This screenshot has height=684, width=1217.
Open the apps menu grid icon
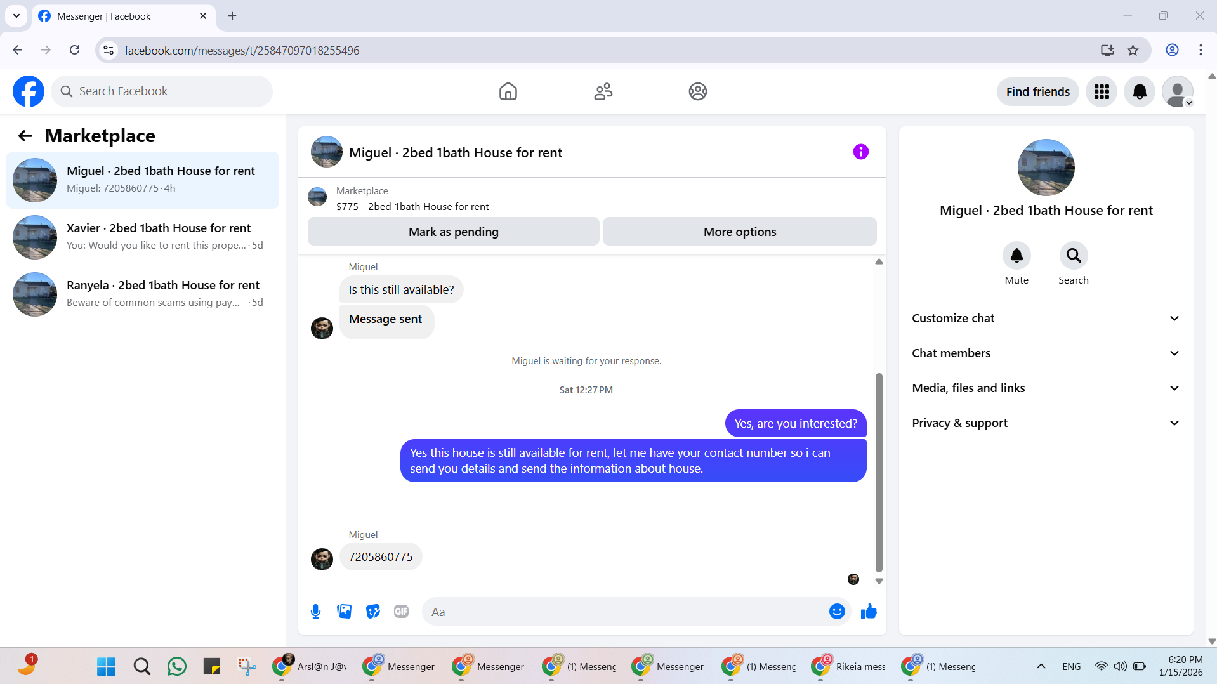pyautogui.click(x=1102, y=92)
